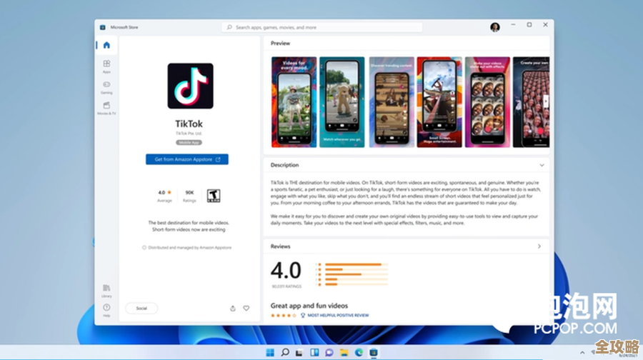Image resolution: width=643 pixels, height=360 pixels.
Task: Open Microsoft Edge from the taskbar
Action: click(x=359, y=352)
